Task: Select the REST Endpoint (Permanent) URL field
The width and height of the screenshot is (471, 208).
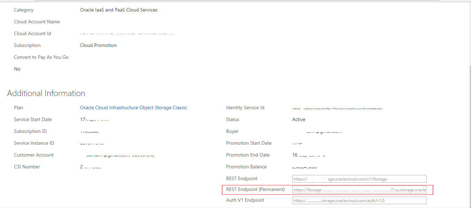Action: tap(359, 190)
